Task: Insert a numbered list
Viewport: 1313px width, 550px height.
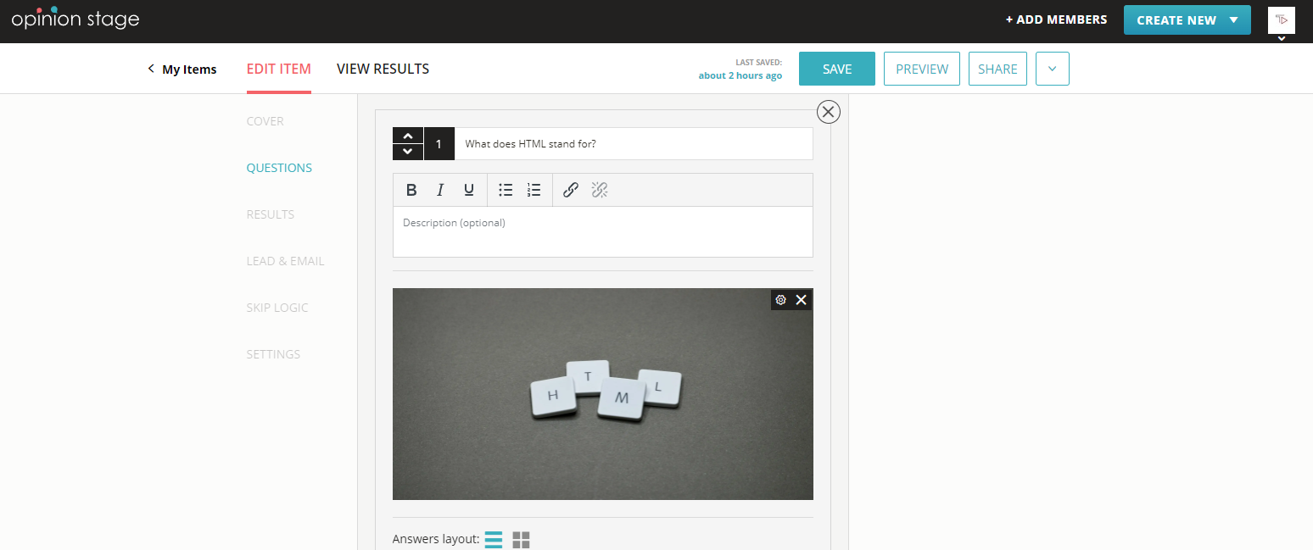Action: [534, 190]
